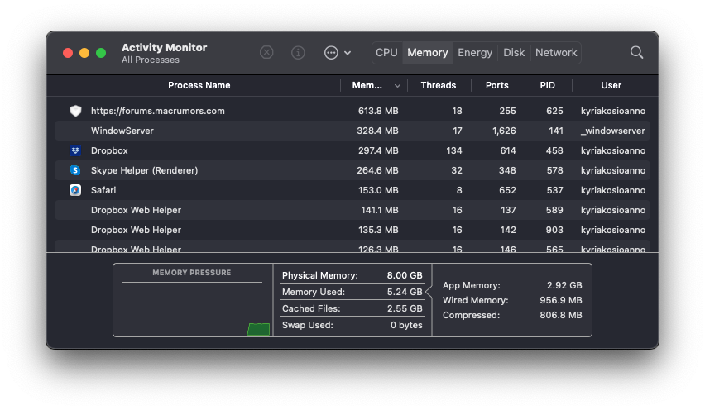705x410 pixels.
Task: Switch to the Network tab
Action: pos(556,53)
